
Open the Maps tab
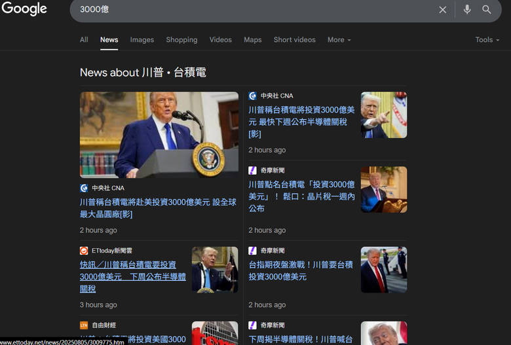(253, 40)
